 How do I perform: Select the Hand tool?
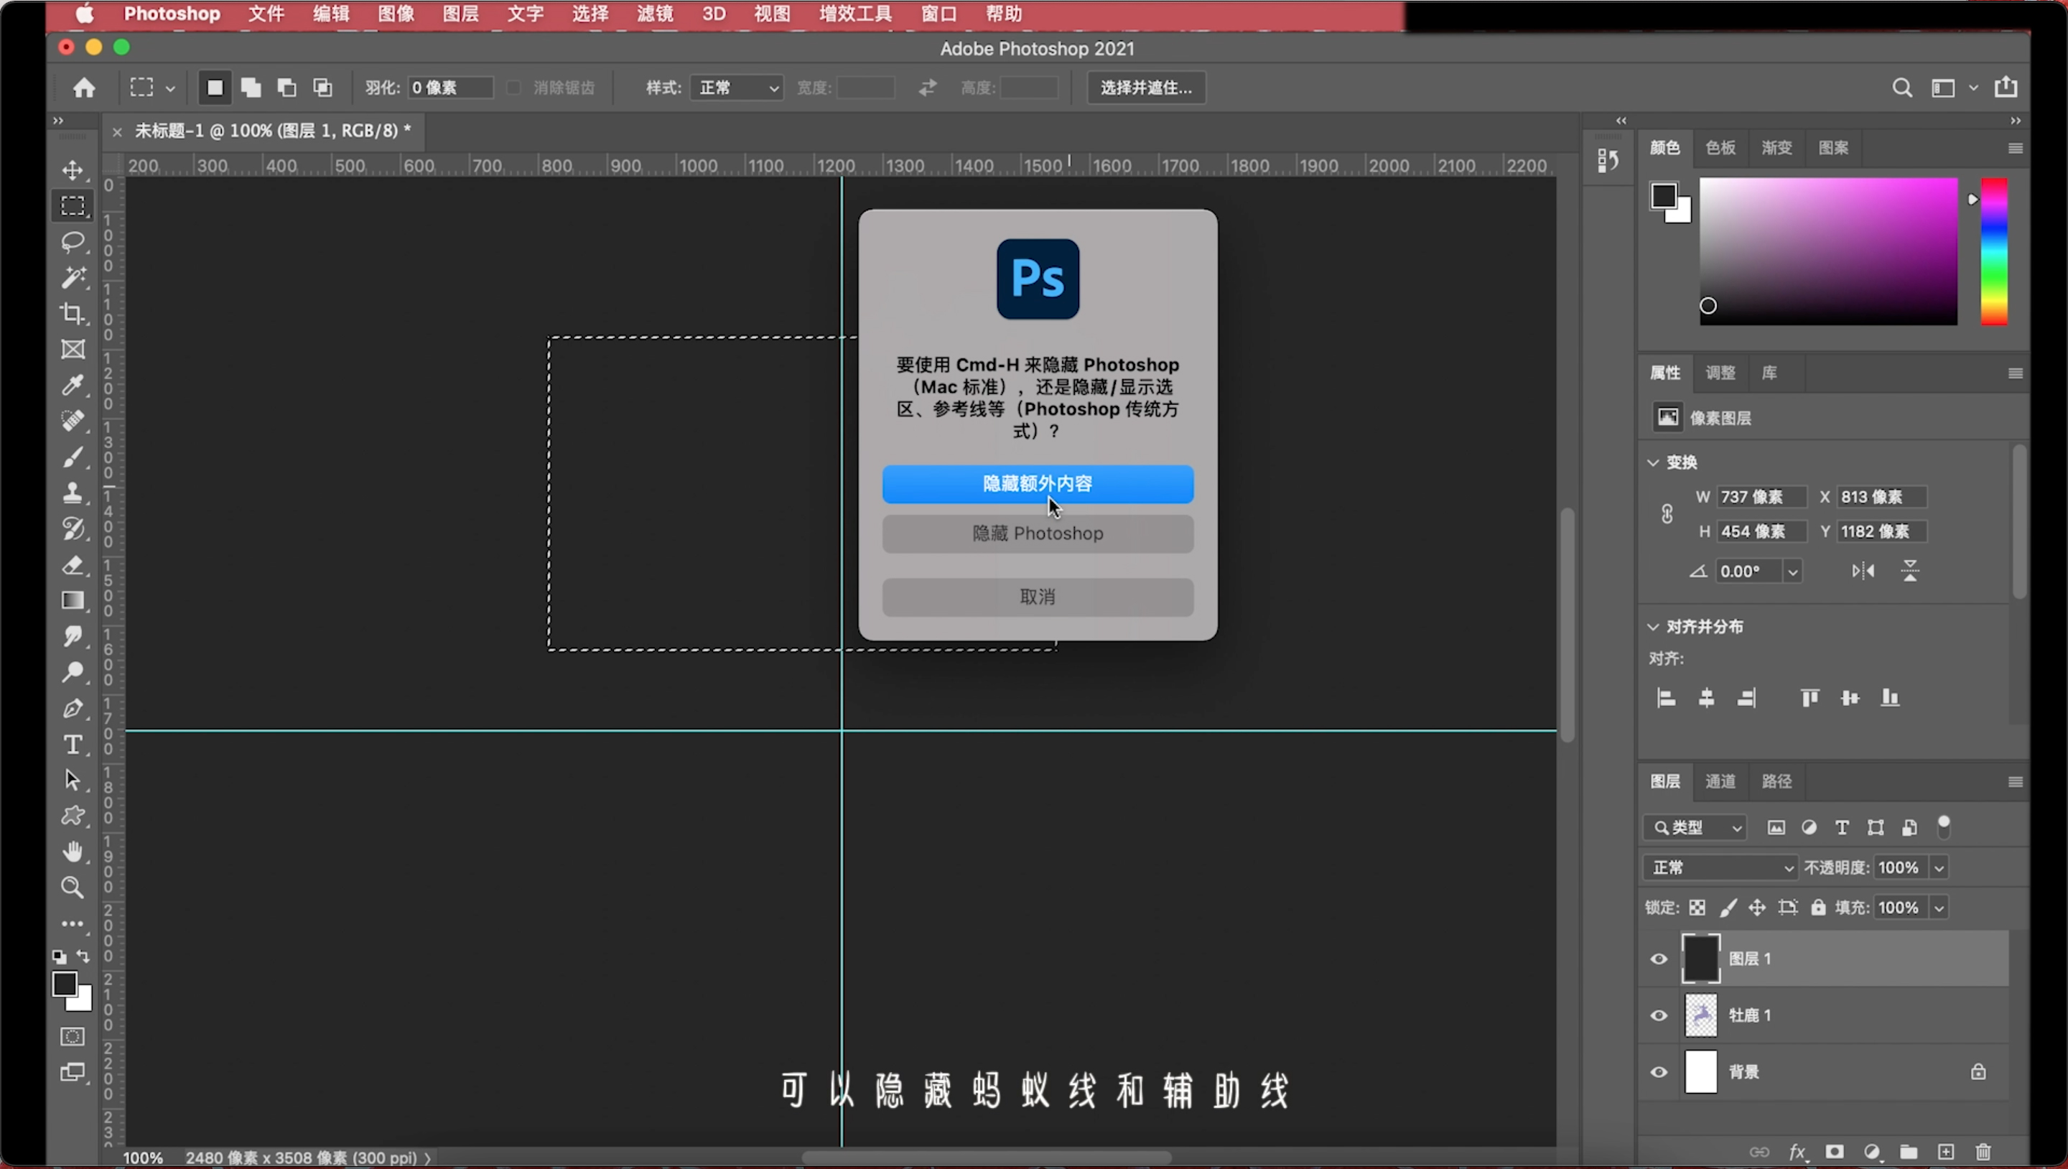tap(73, 851)
